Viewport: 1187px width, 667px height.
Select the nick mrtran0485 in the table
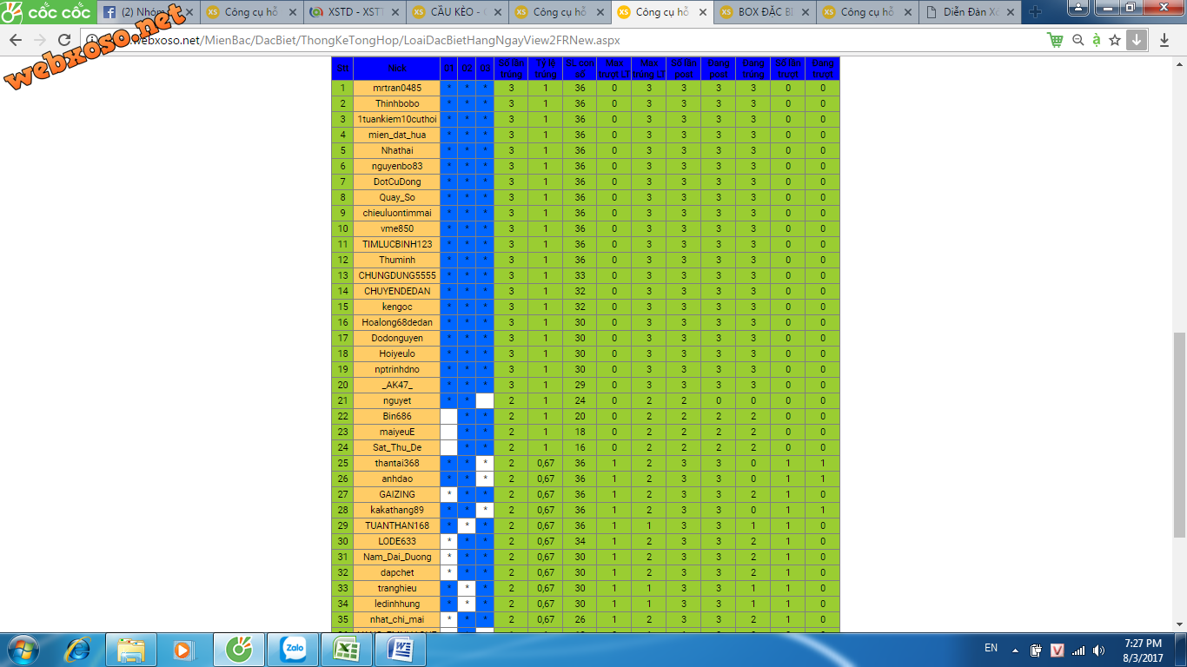click(396, 88)
